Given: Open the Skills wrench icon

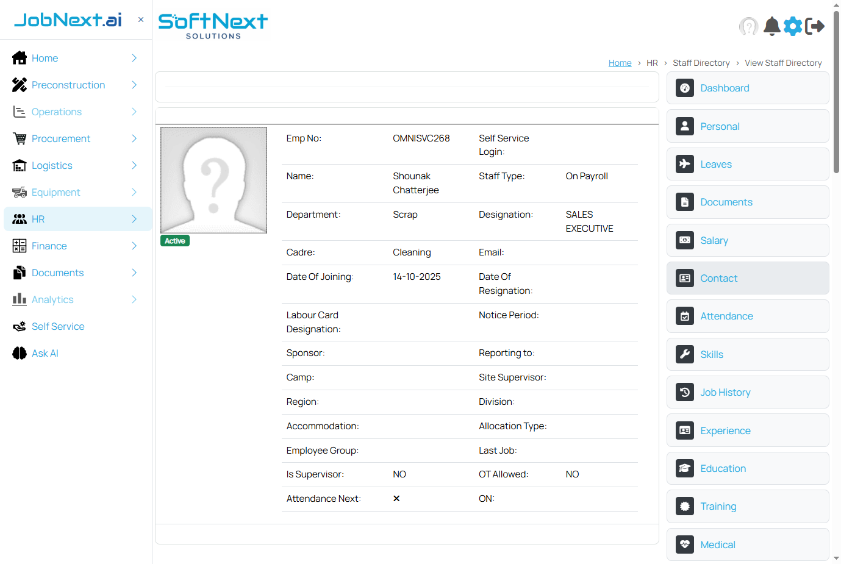Looking at the screenshot, I should (x=684, y=354).
